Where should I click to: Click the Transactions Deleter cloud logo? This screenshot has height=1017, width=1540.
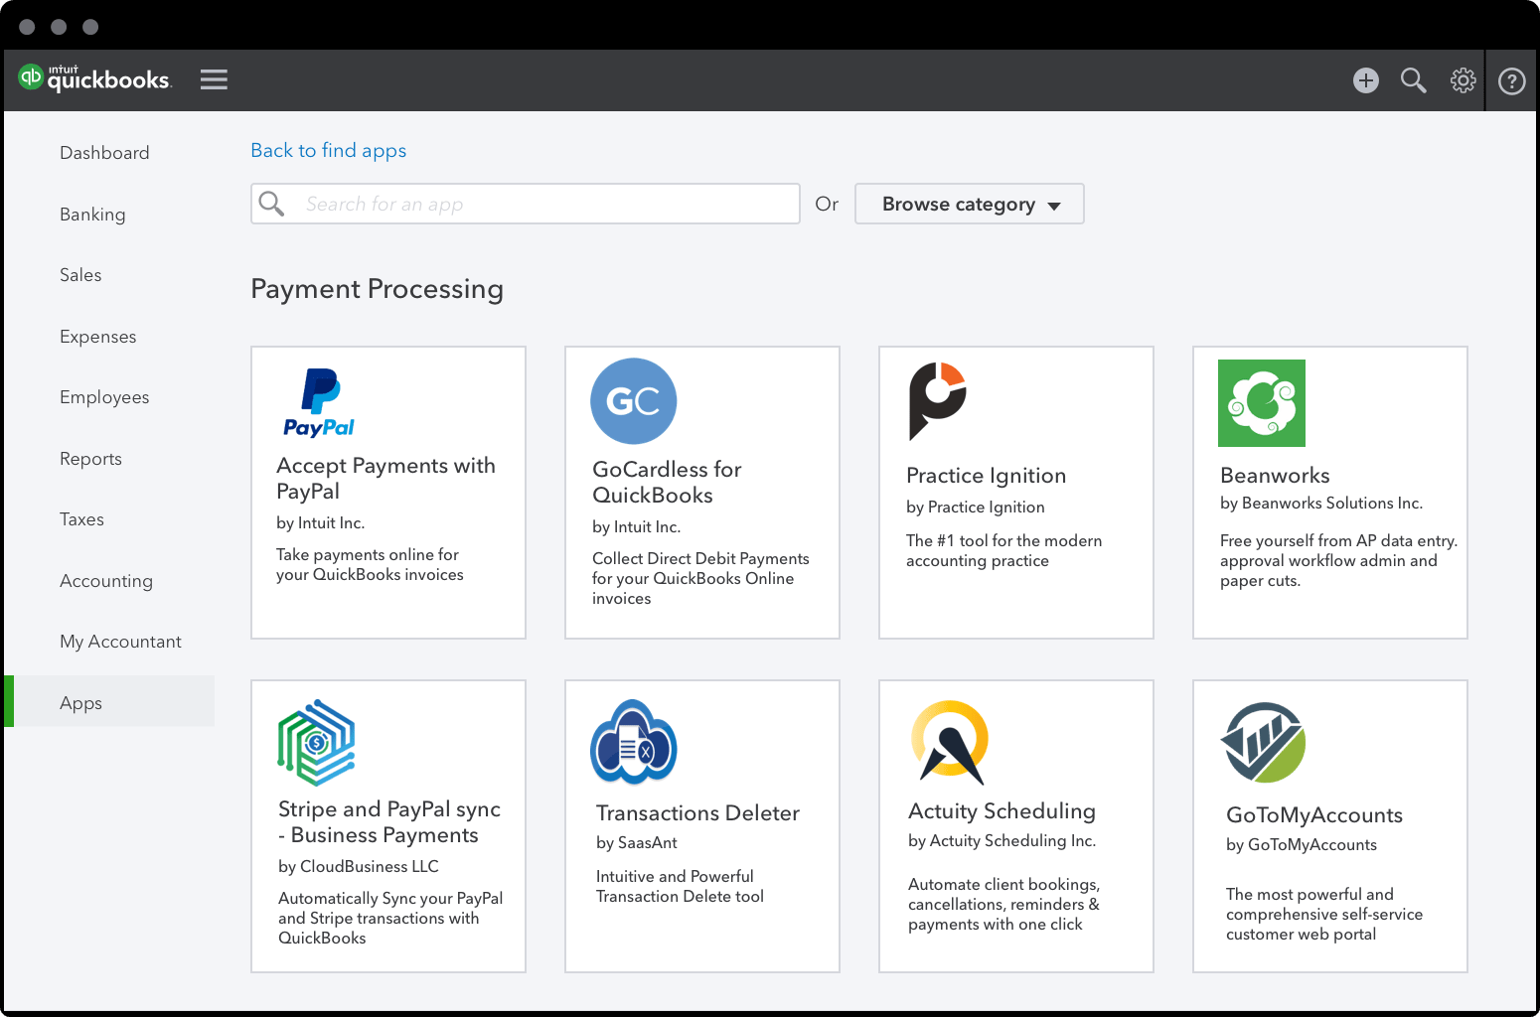pos(634,743)
